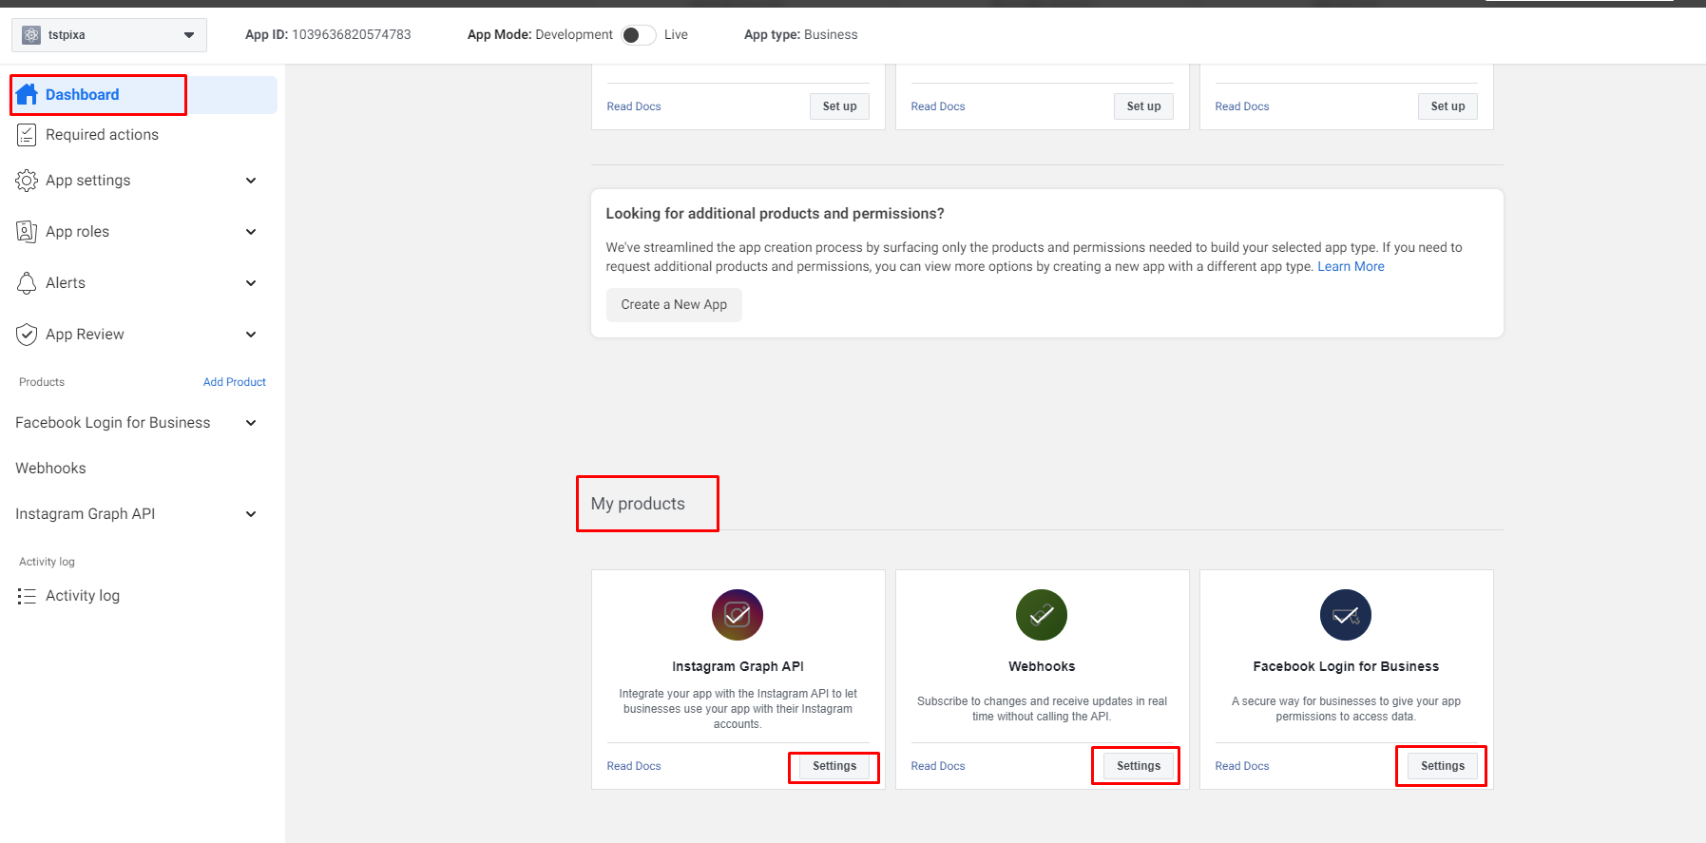Viewport: 1706px width, 843px height.
Task: Click the App ID number 1039636820574783
Action: pyautogui.click(x=352, y=35)
